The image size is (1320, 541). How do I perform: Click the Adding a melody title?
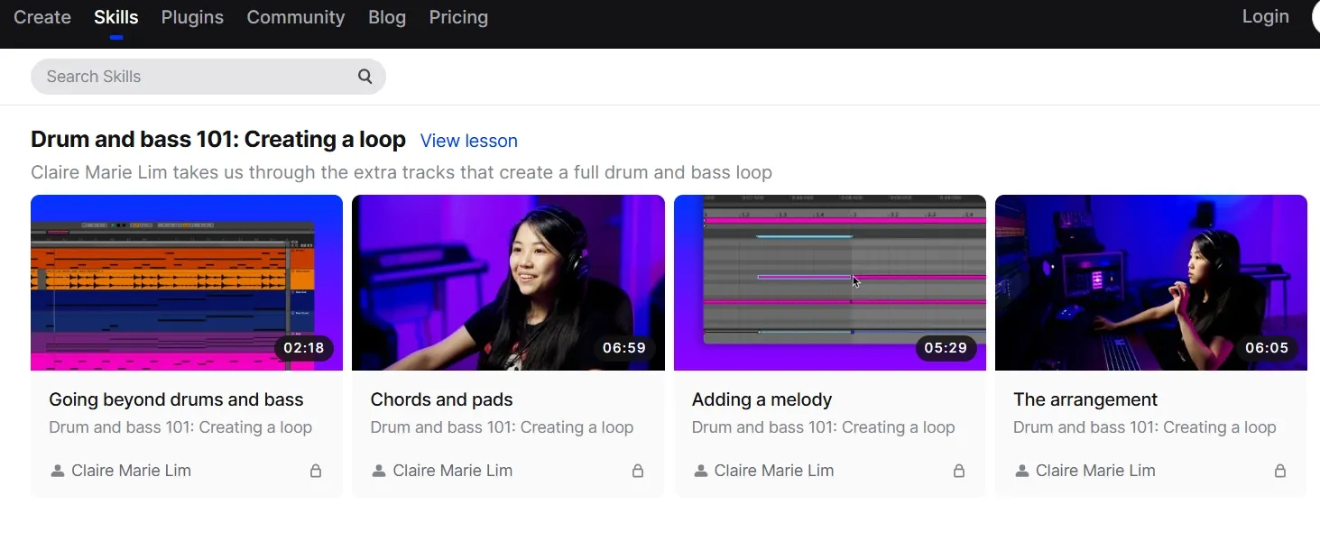click(762, 399)
